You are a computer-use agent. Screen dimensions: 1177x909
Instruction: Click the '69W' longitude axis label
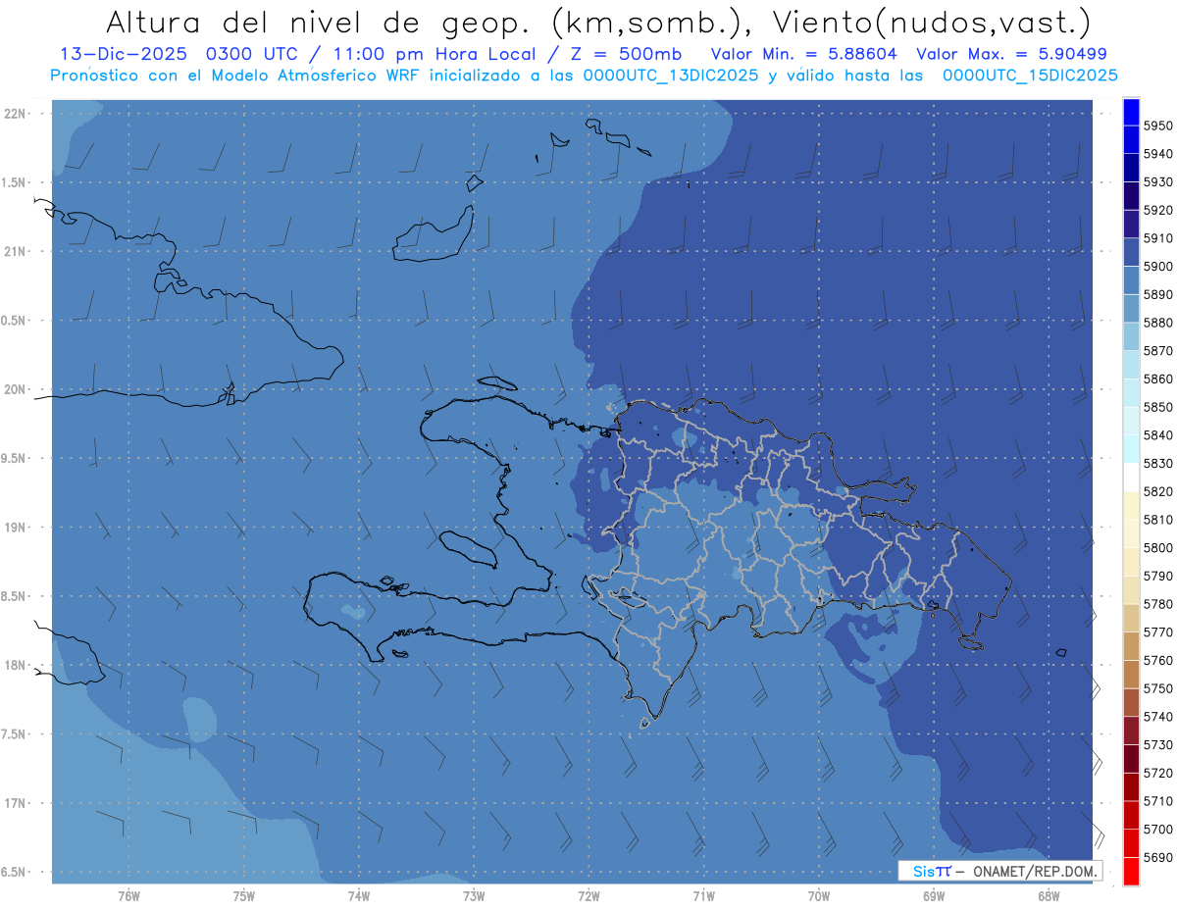934,896
